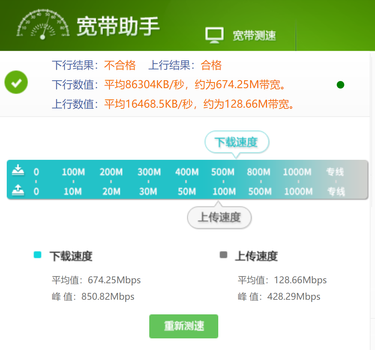This screenshot has width=375, height=350.
Task: Click the 100M download scale label
Action: pyautogui.click(x=73, y=172)
